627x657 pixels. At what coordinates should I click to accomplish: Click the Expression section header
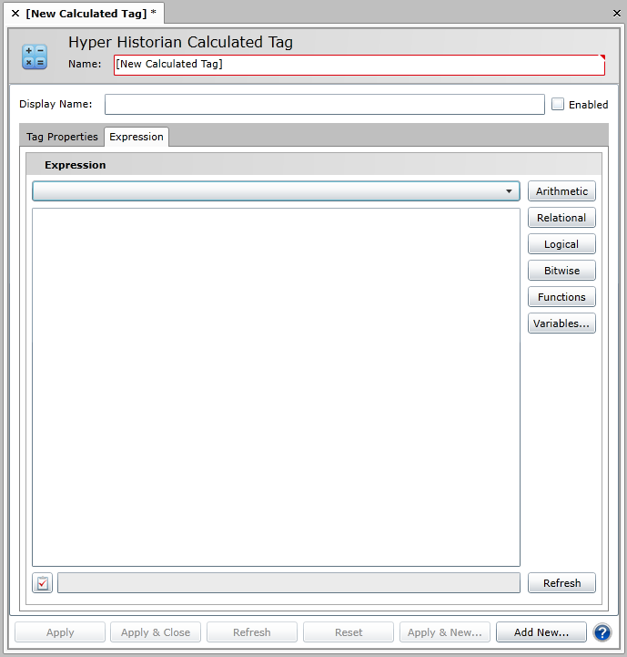(314, 165)
